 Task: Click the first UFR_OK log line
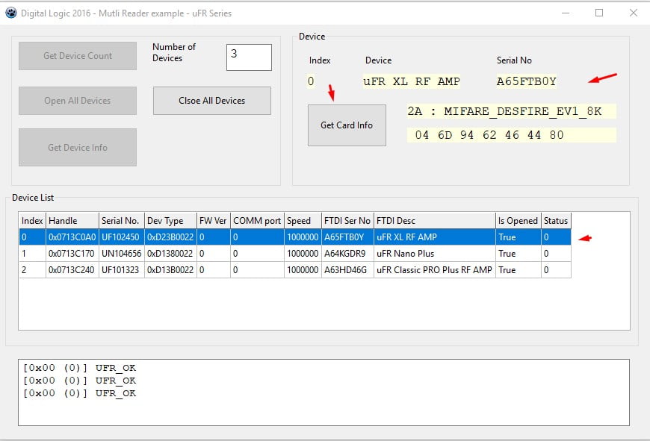click(x=80, y=368)
